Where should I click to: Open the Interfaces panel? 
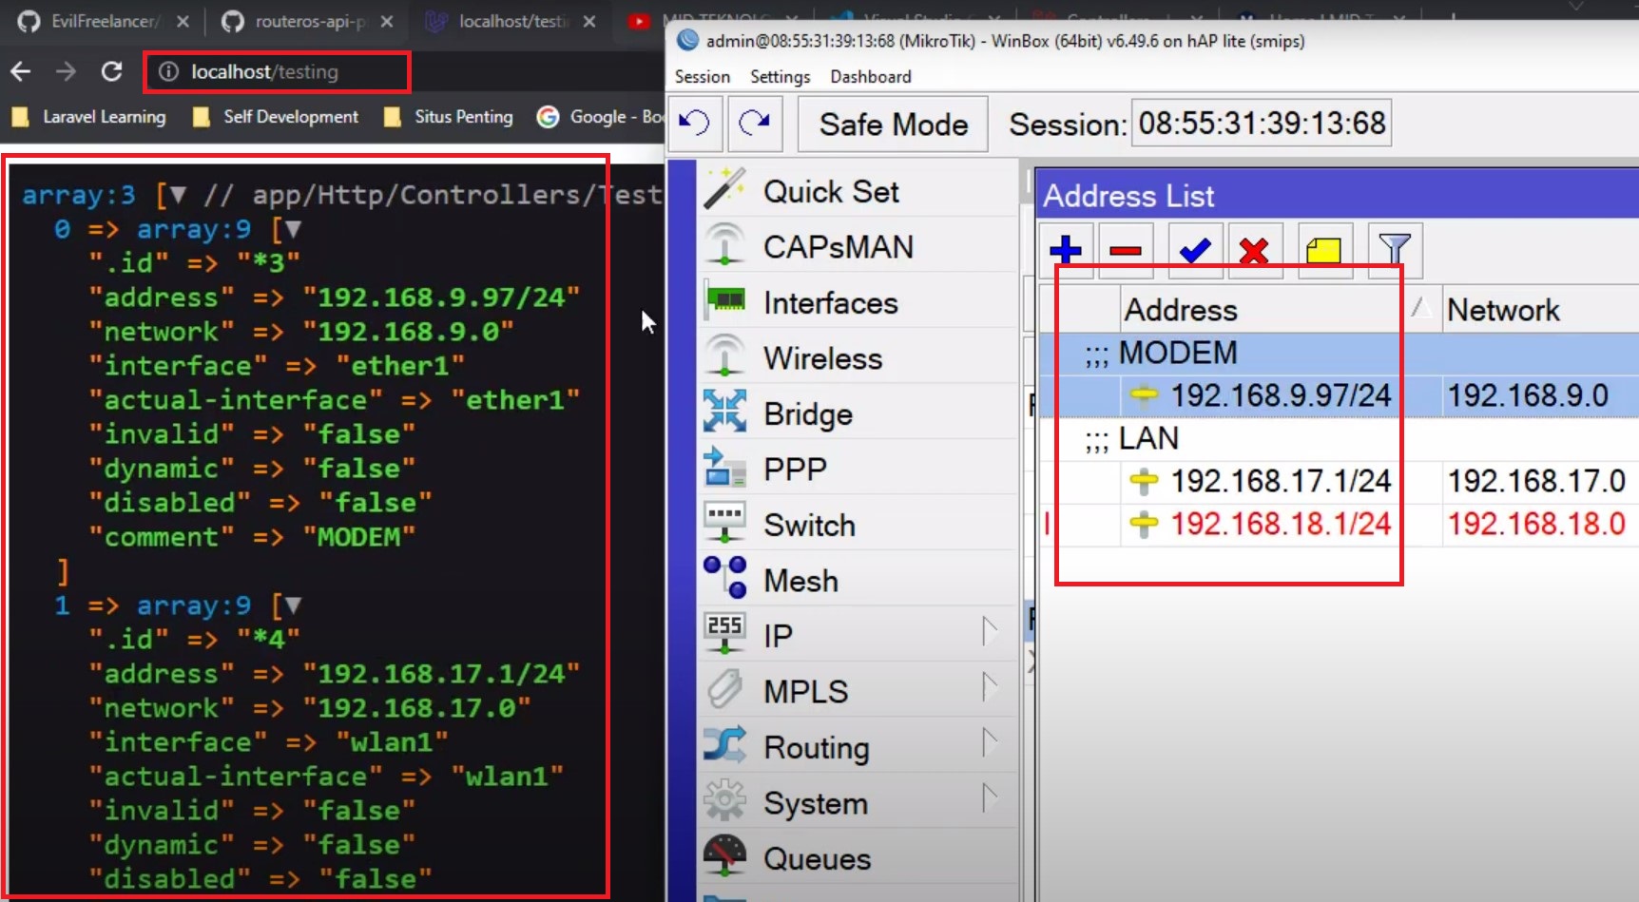point(829,302)
